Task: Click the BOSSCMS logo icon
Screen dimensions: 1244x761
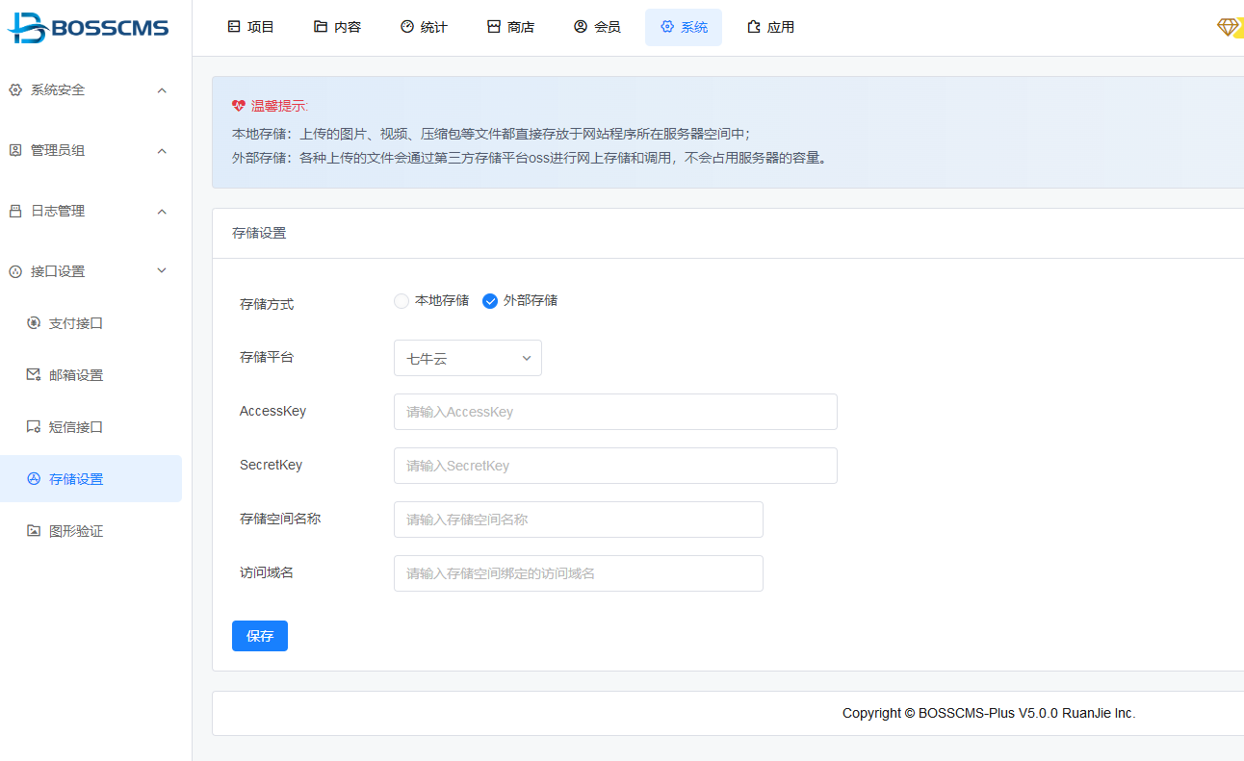Action: click(x=27, y=28)
